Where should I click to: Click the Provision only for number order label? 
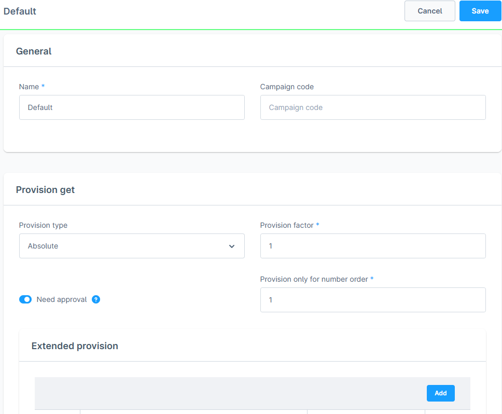point(314,279)
